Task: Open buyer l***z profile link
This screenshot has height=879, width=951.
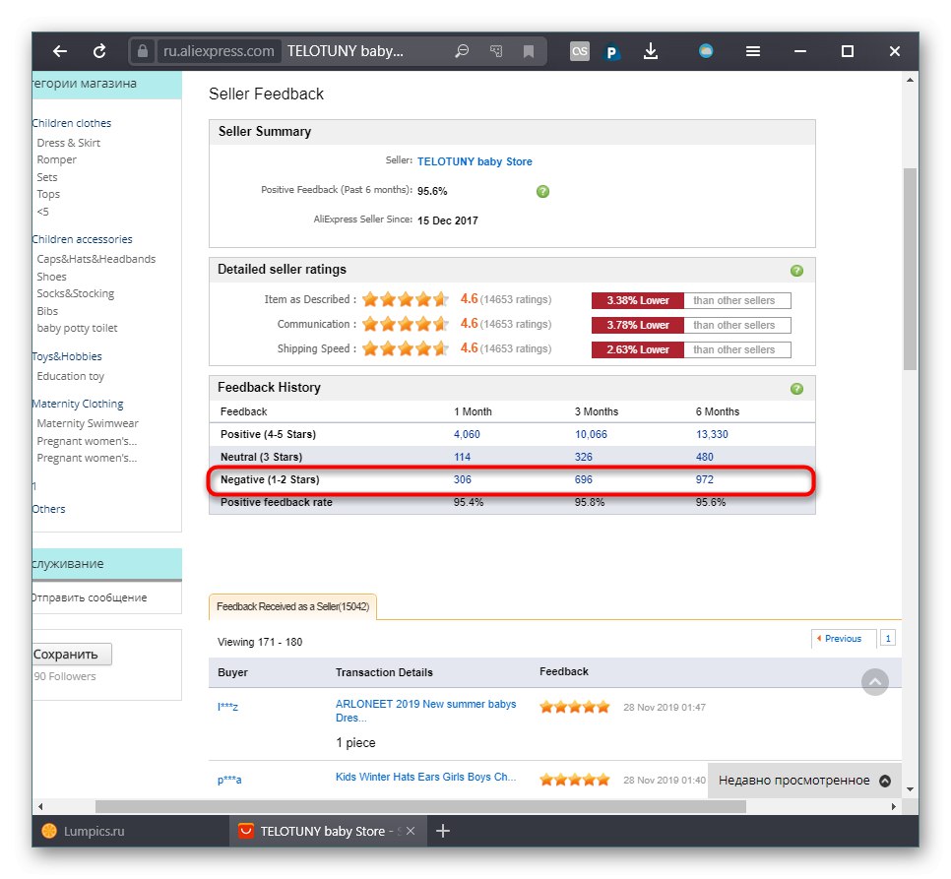Action: click(227, 707)
